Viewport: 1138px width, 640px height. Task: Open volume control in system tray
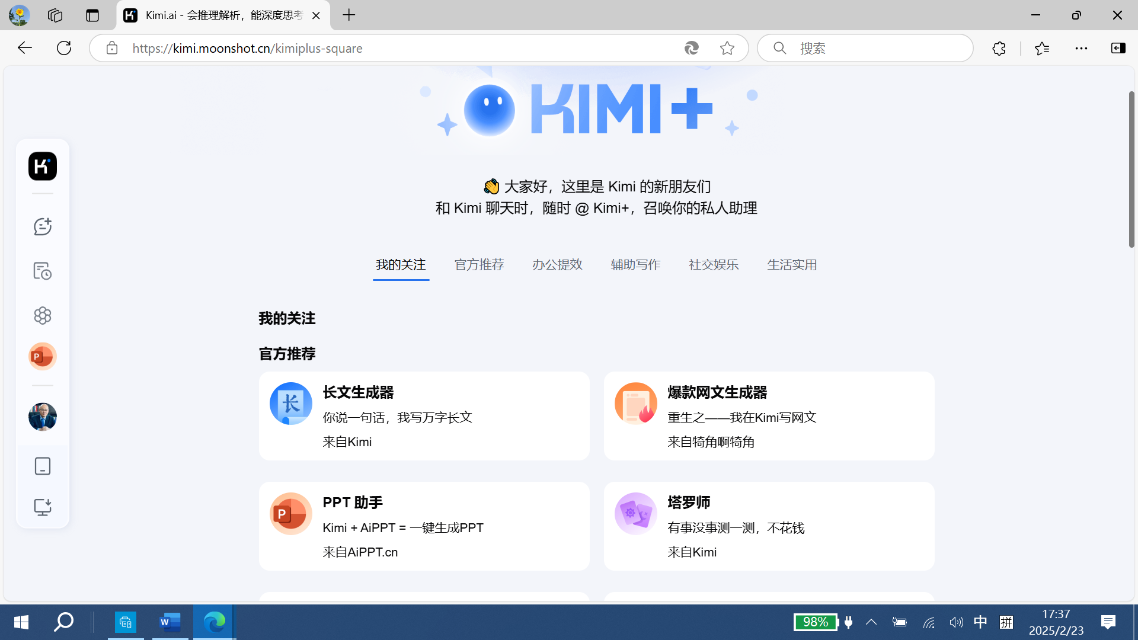(956, 622)
